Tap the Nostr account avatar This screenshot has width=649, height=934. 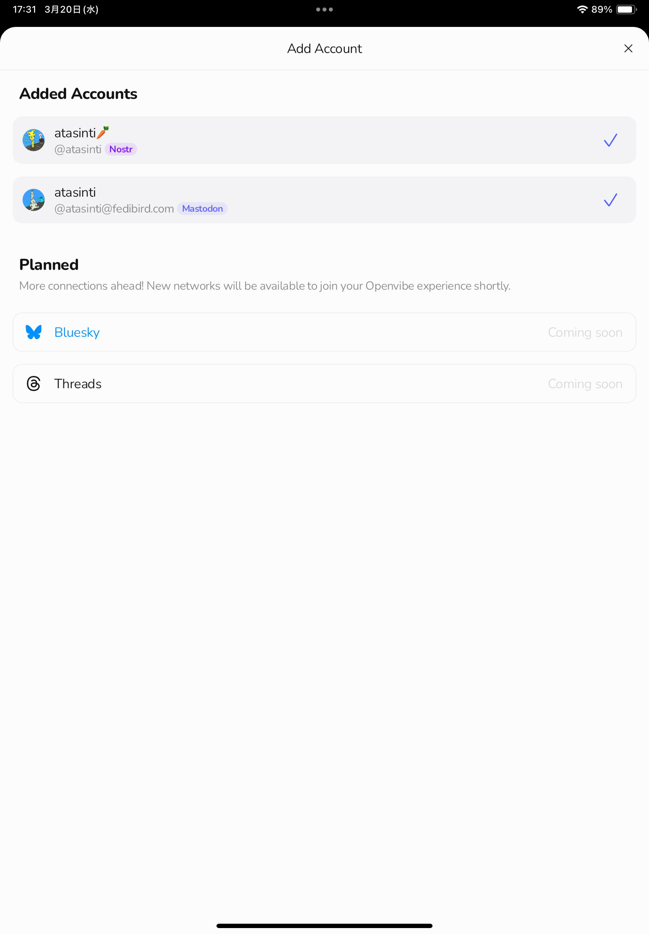(x=34, y=140)
